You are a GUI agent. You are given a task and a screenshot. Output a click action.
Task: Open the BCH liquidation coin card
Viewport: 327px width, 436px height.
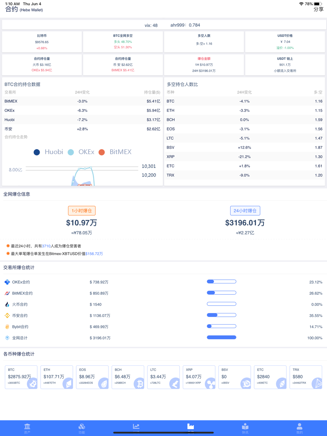(128, 377)
